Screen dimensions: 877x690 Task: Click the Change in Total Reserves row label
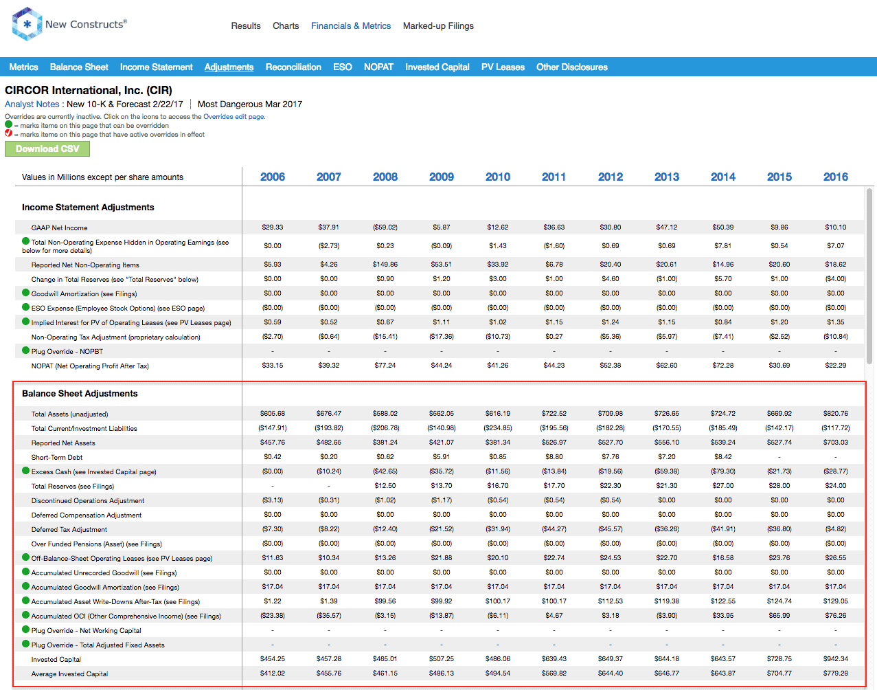pos(115,279)
